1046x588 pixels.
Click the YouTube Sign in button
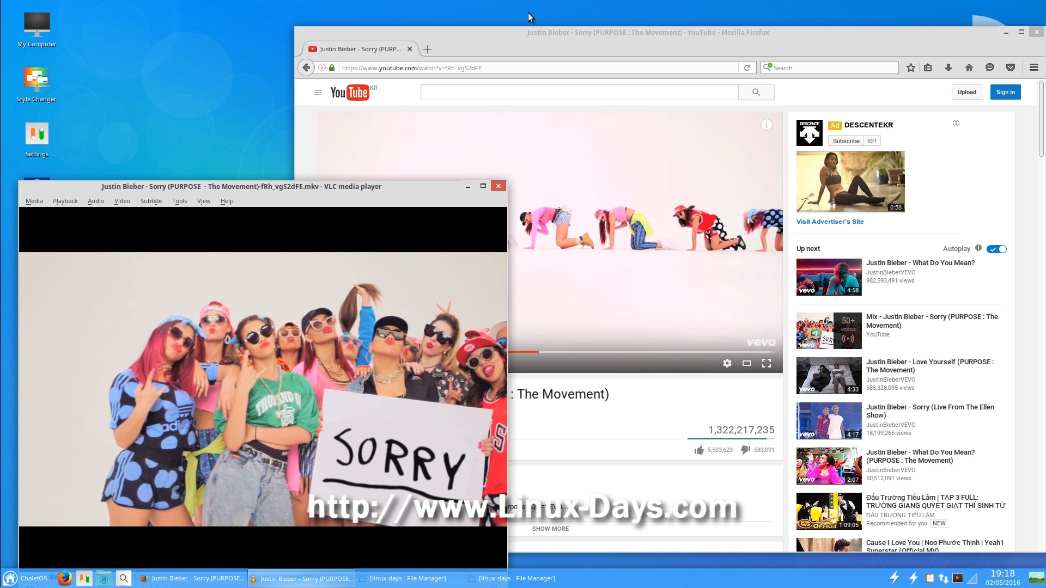[x=1005, y=92]
